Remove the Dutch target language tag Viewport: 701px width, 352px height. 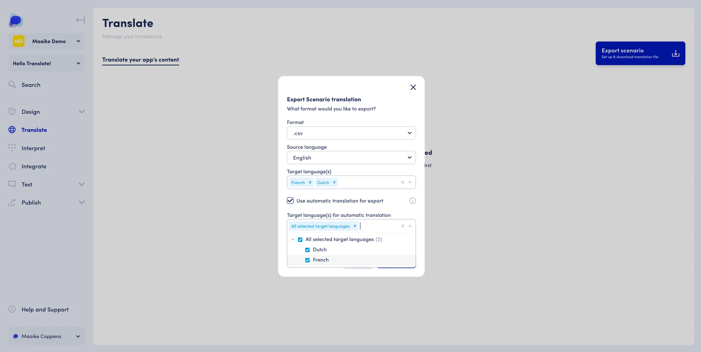click(x=334, y=182)
